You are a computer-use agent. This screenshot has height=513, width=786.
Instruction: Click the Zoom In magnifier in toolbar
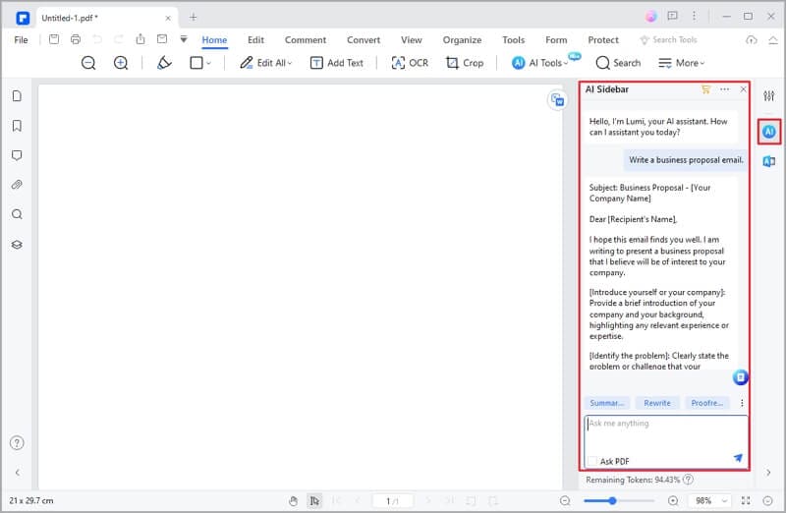point(121,63)
